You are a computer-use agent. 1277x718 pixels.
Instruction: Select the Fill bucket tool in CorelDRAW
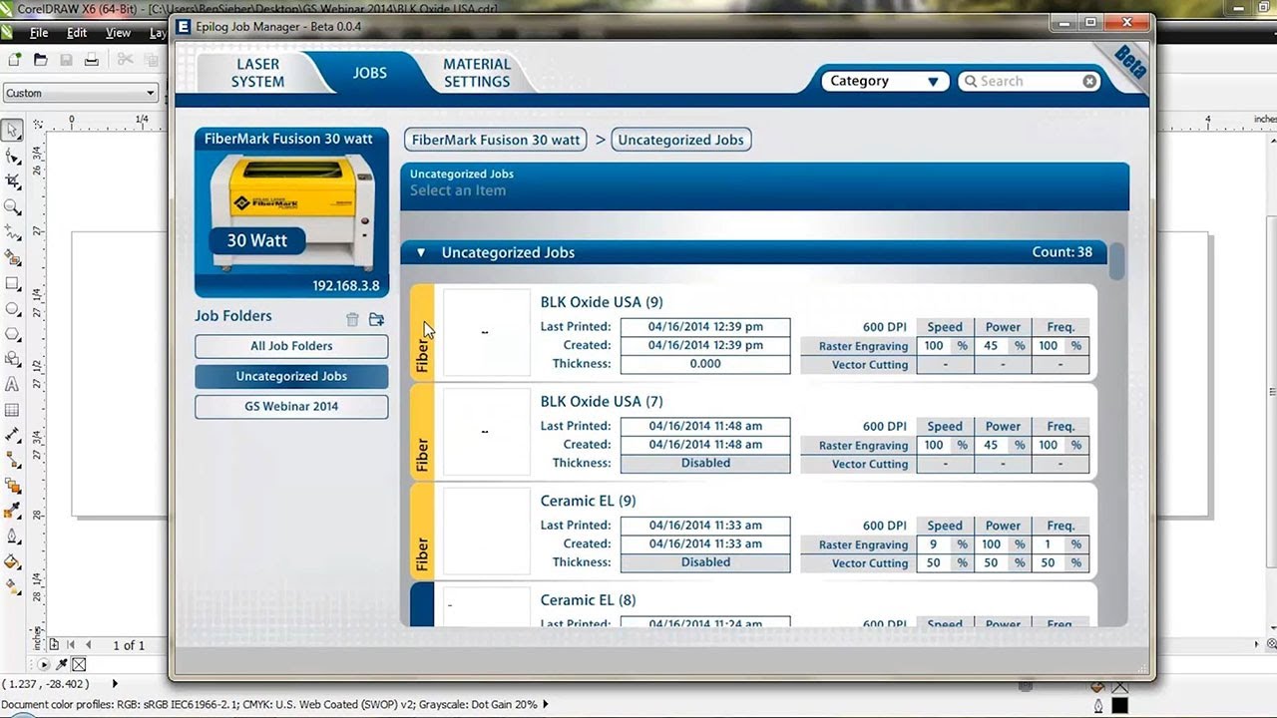tap(12, 562)
